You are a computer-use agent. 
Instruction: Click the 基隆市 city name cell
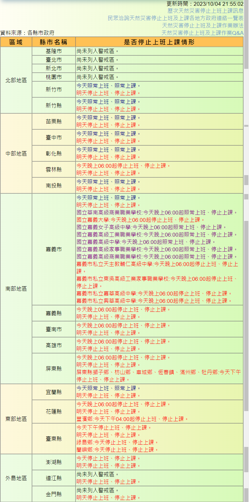[54, 51]
